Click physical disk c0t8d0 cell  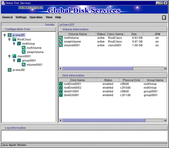(x=124, y=91)
